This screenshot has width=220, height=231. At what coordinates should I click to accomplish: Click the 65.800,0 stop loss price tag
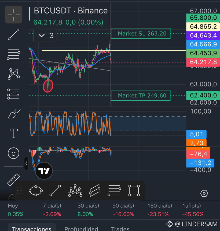pos(203,18)
